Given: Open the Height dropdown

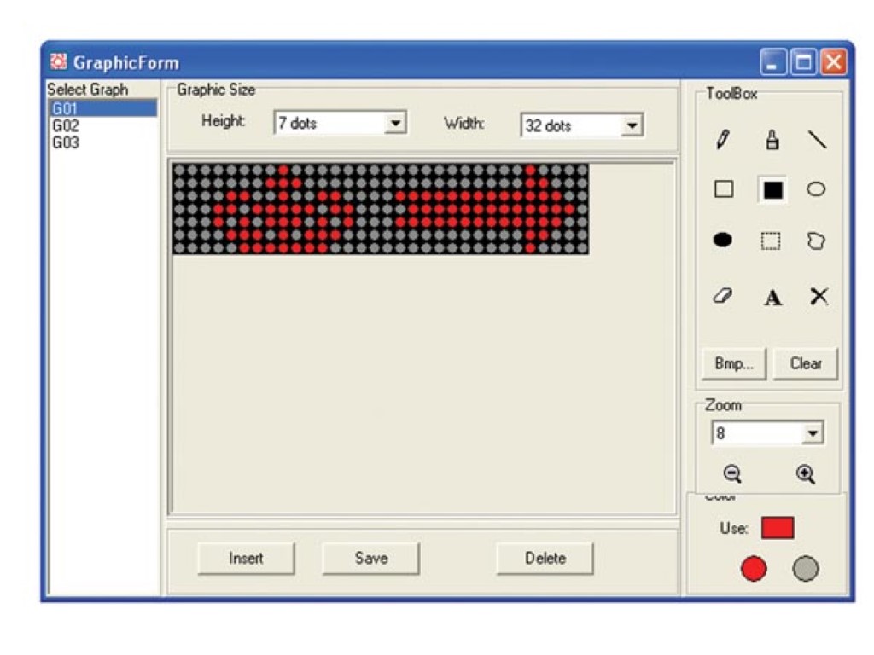Looking at the screenshot, I should pyautogui.click(x=394, y=124).
